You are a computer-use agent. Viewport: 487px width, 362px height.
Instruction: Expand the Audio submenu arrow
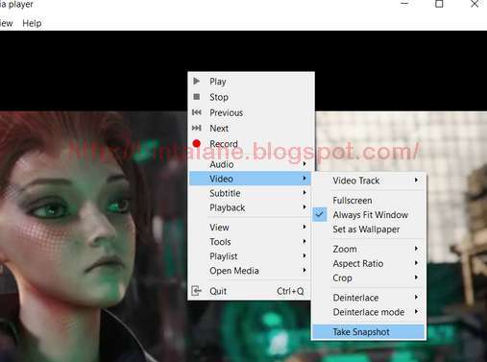click(304, 164)
